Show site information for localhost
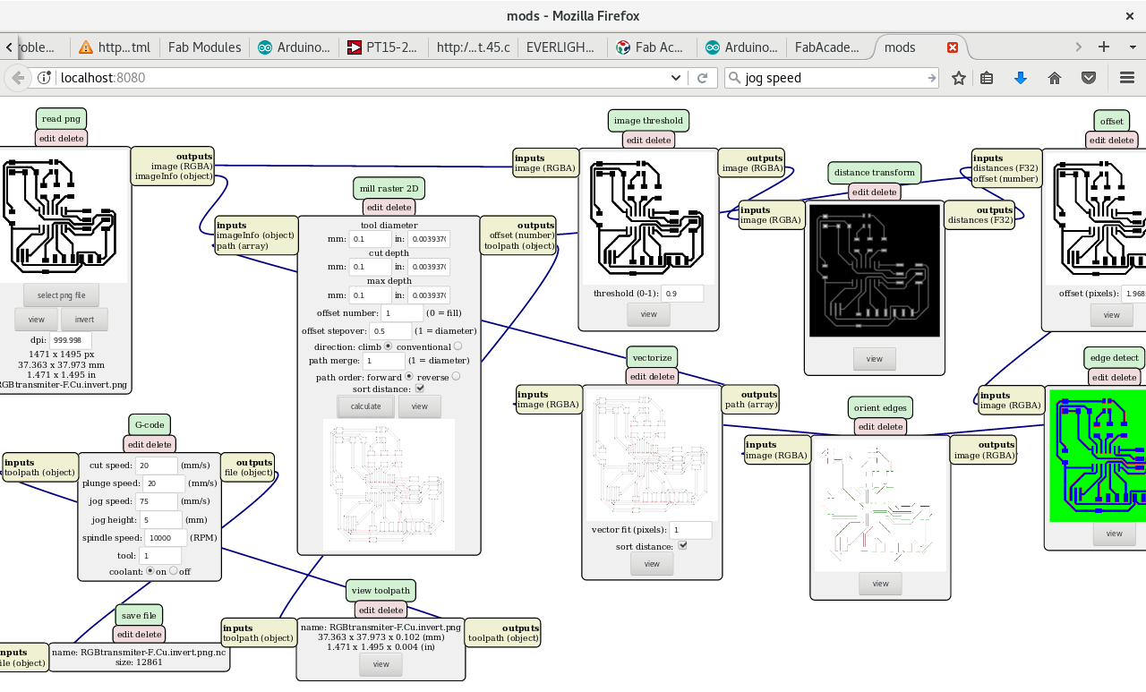Viewport: 1146px width, 692px height. tap(45, 78)
